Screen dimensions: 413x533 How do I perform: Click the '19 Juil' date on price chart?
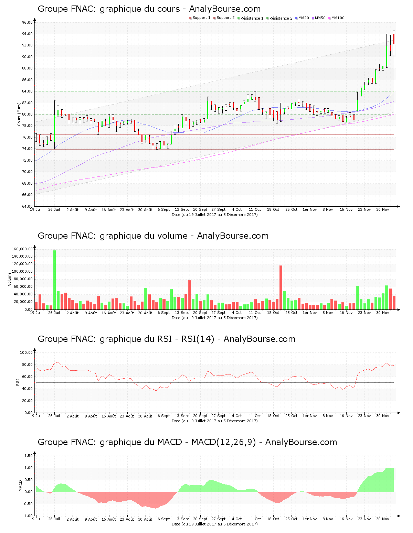point(36,209)
